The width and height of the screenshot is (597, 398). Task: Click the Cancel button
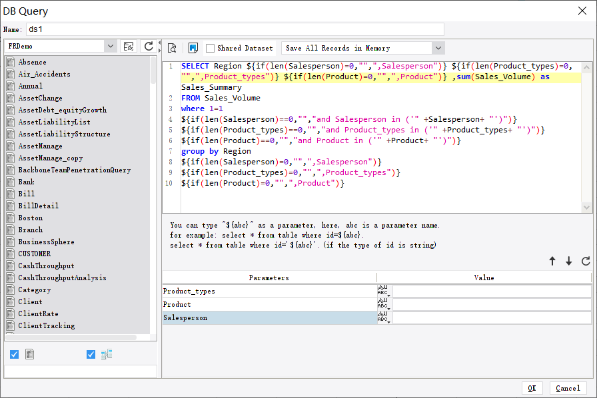567,388
